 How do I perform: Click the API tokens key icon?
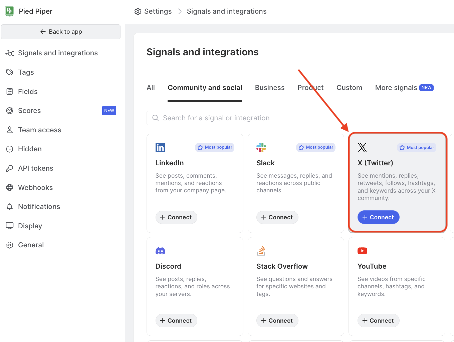coord(10,168)
